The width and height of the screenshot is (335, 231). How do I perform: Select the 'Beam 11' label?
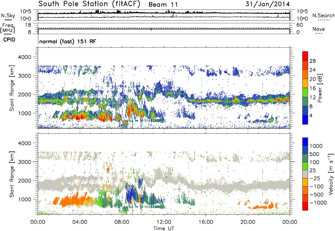[163, 5]
